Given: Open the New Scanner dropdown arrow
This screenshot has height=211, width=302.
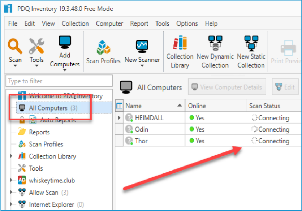Looking at the screenshot, I should pos(142,66).
